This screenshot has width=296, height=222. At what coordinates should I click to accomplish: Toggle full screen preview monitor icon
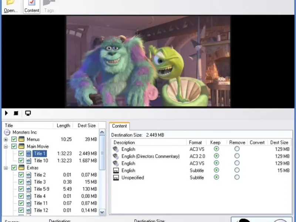point(28,113)
